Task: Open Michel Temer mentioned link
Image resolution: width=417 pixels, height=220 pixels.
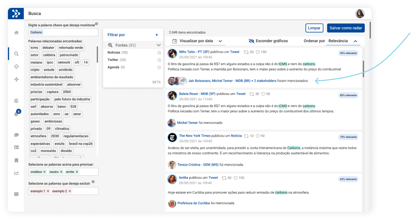Action: (187, 123)
